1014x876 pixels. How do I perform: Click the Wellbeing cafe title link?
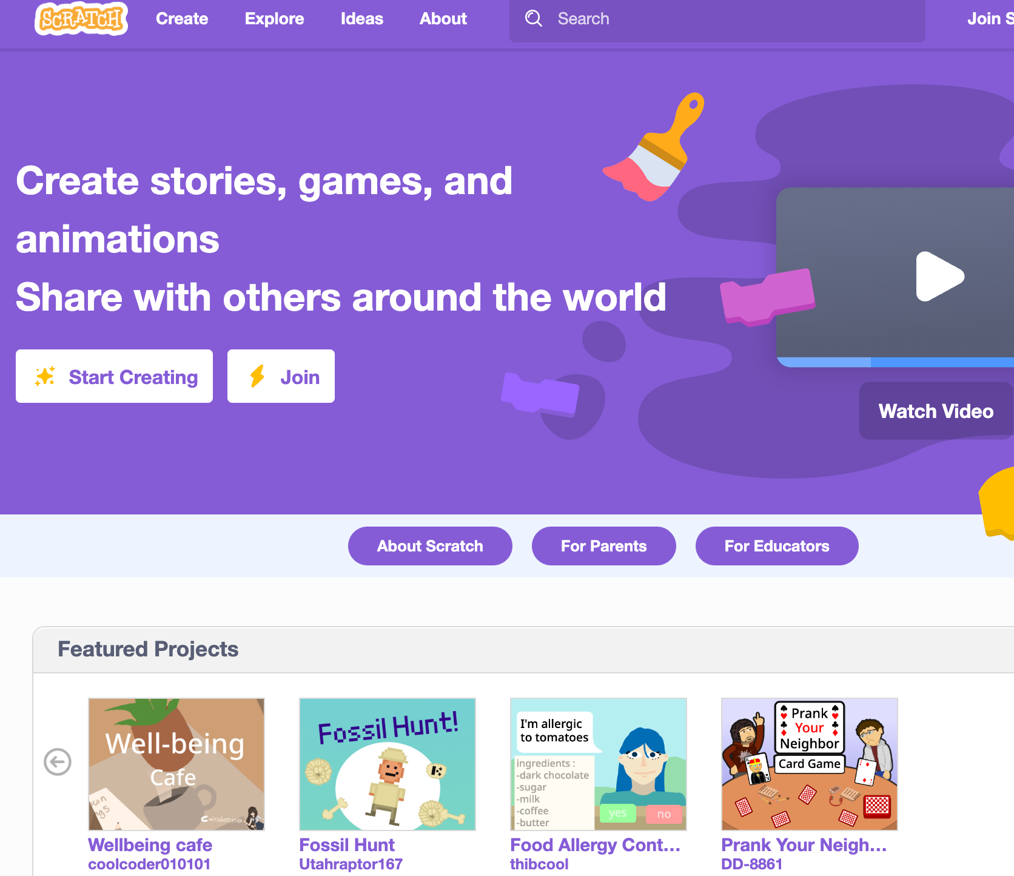tap(150, 845)
